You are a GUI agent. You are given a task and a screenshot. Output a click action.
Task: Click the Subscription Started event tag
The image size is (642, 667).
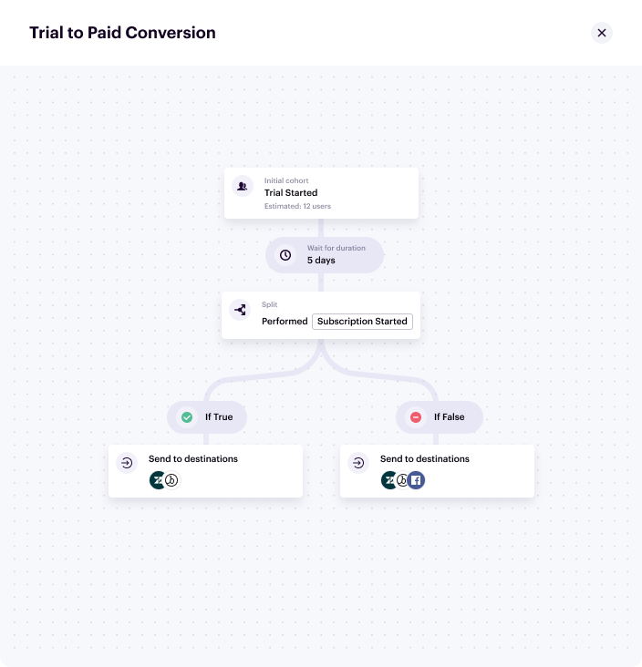pos(362,322)
